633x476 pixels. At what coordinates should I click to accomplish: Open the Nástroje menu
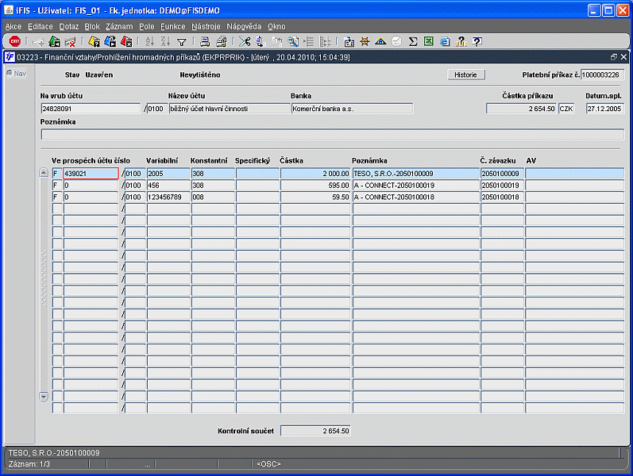[x=206, y=26]
